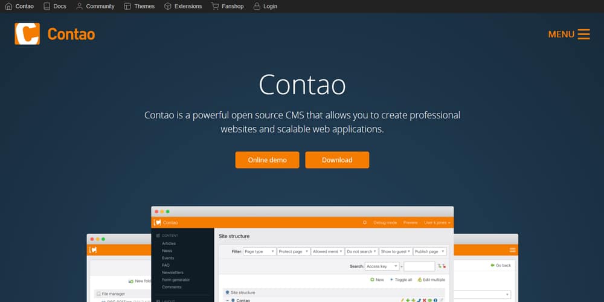Click the Docs book icon
Viewport: 604px width, 302px height.
click(47, 6)
